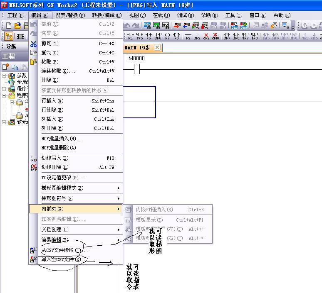
Task: Click the Open Project folder icon
Action: pyautogui.click(x=18, y=26)
